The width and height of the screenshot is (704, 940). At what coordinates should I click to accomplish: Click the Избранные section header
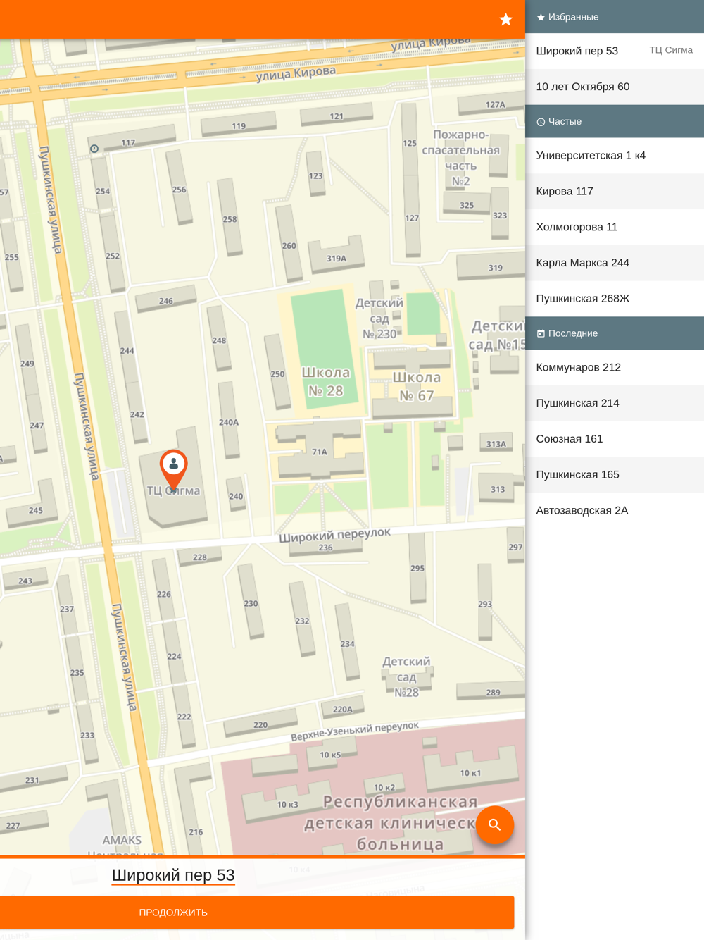614,17
